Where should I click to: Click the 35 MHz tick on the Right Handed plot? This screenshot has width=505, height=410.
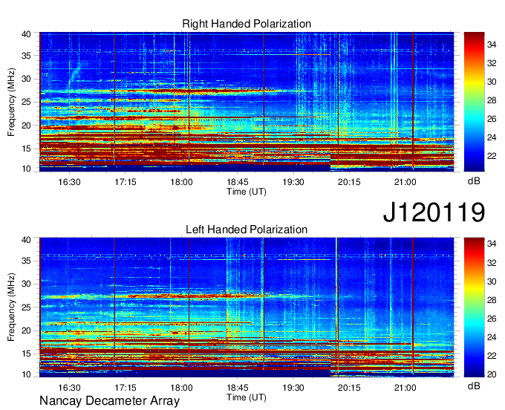26,56
